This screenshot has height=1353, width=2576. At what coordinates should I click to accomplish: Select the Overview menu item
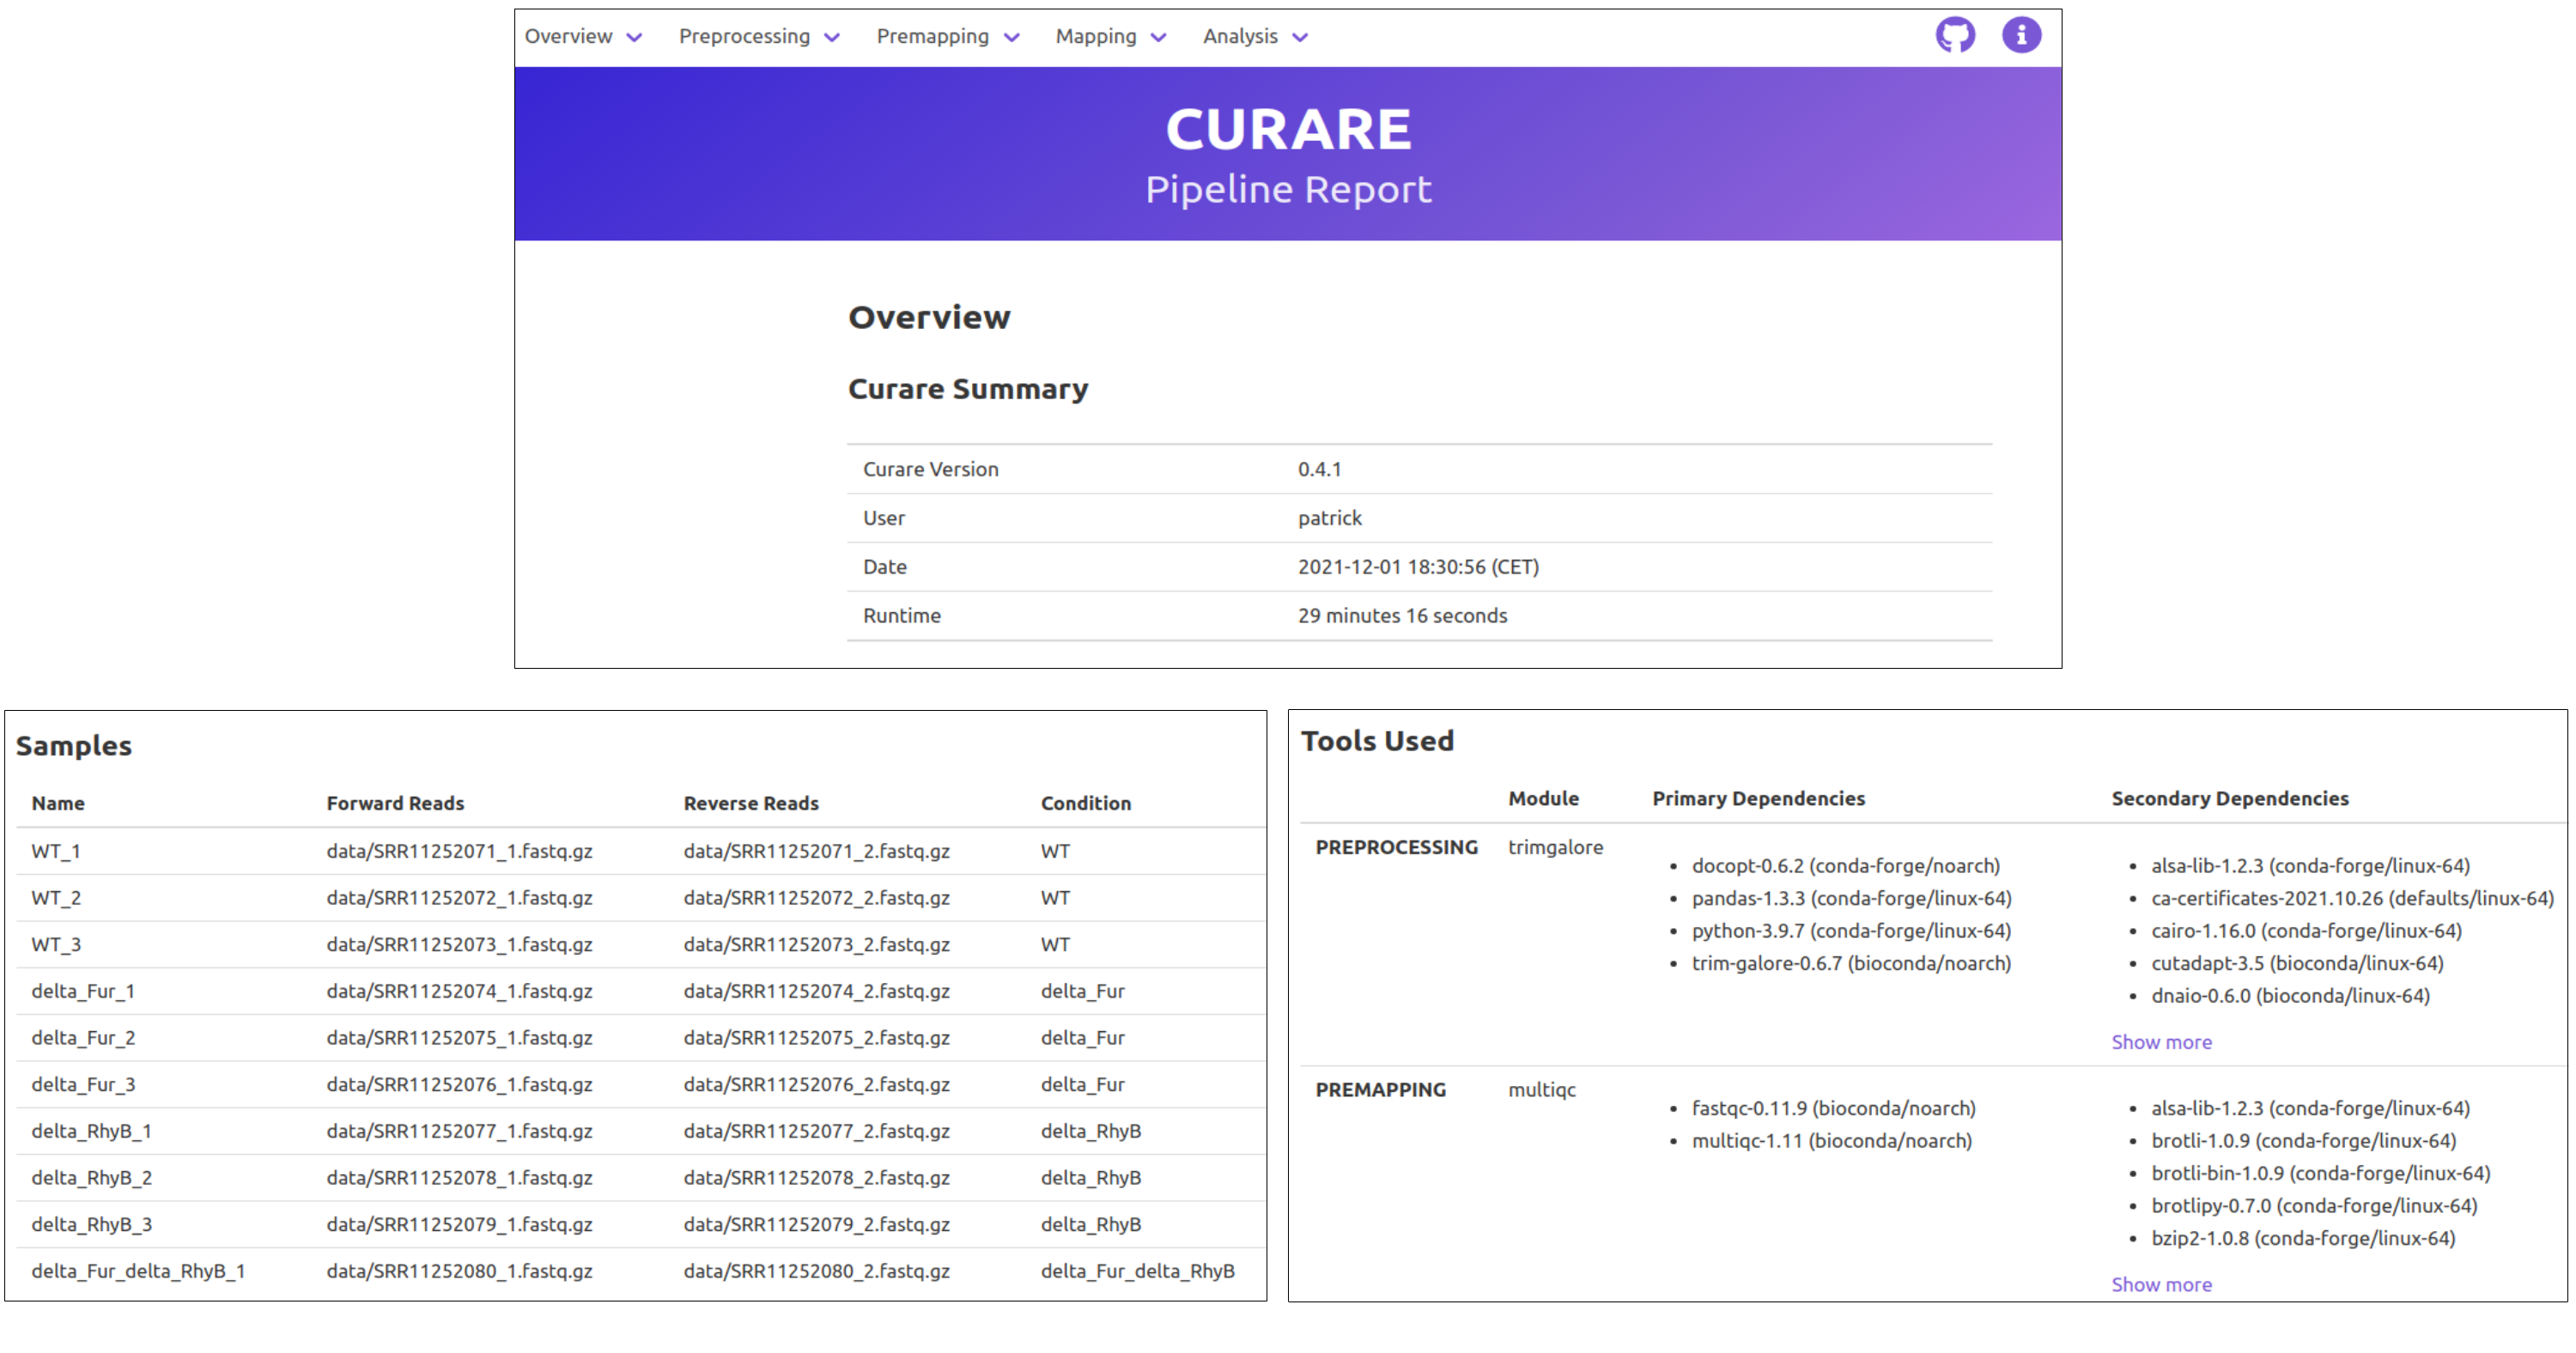click(569, 36)
